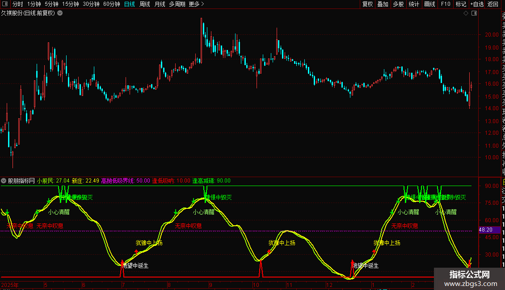Image resolution: width=505 pixels, height=290 pixels.
Task: Open the 分时 intraday view
Action: point(18,4)
